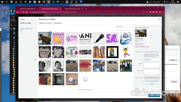
Task: Select Insérez un média in left menu
Action: pyautogui.click(x=26, y=23)
